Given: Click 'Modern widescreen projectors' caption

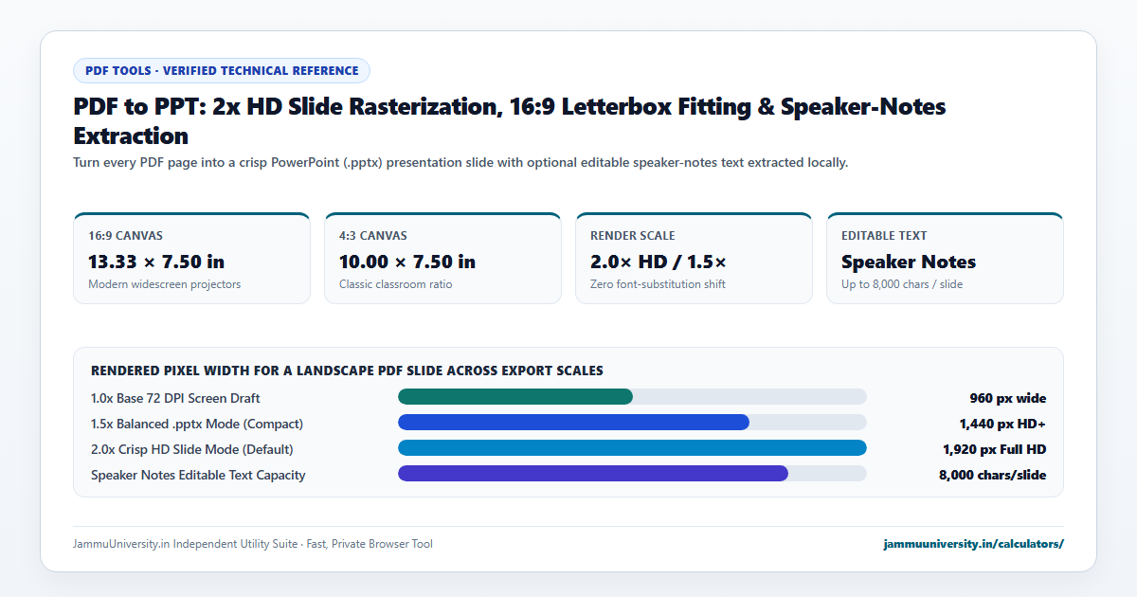Looking at the screenshot, I should tap(165, 284).
